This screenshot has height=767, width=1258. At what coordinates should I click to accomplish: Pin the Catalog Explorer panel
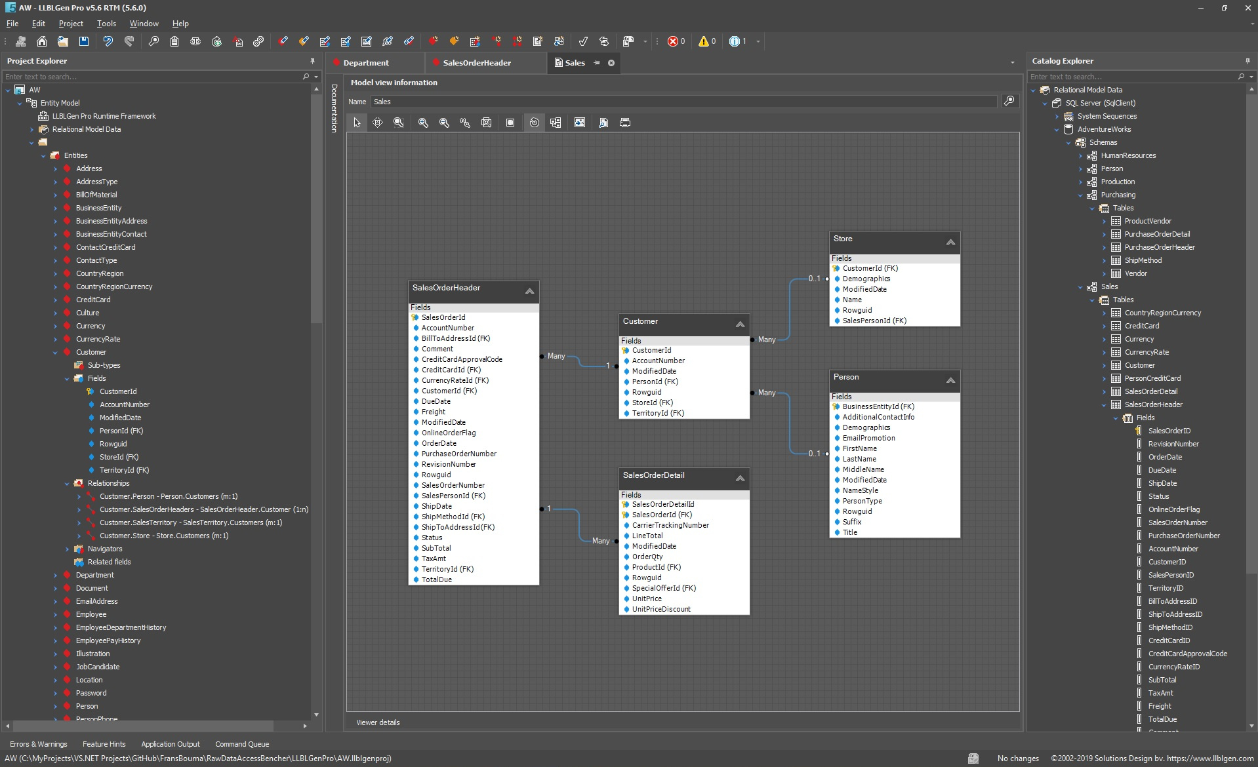pos(1247,61)
